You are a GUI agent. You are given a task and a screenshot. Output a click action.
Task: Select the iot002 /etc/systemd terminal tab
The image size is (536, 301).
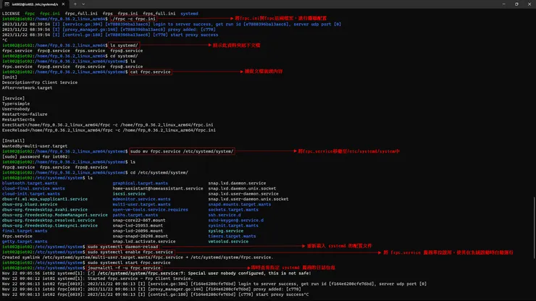pyautogui.click(x=34, y=4)
